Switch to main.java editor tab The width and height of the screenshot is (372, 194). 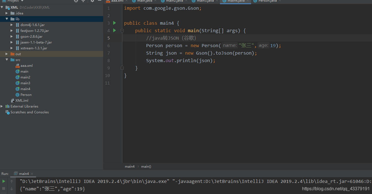point(145,1)
